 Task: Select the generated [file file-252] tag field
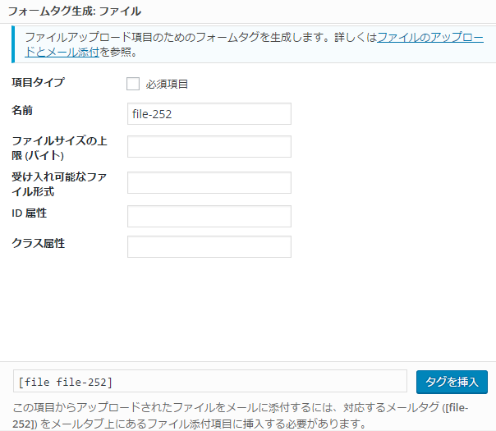[210, 382]
